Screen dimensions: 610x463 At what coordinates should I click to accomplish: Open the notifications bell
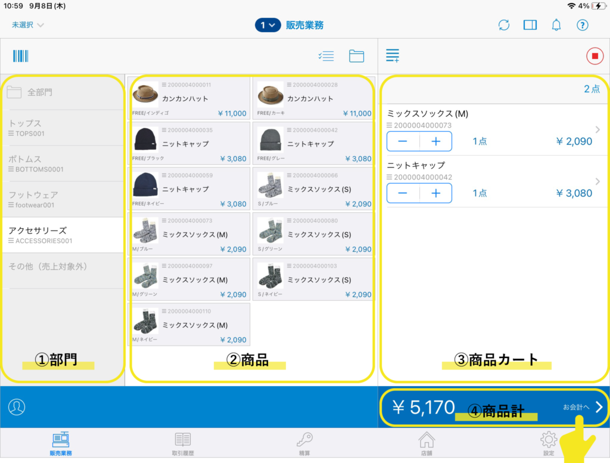tap(556, 25)
